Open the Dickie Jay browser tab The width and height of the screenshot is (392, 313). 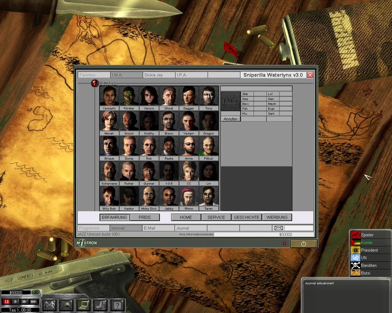[159, 75]
